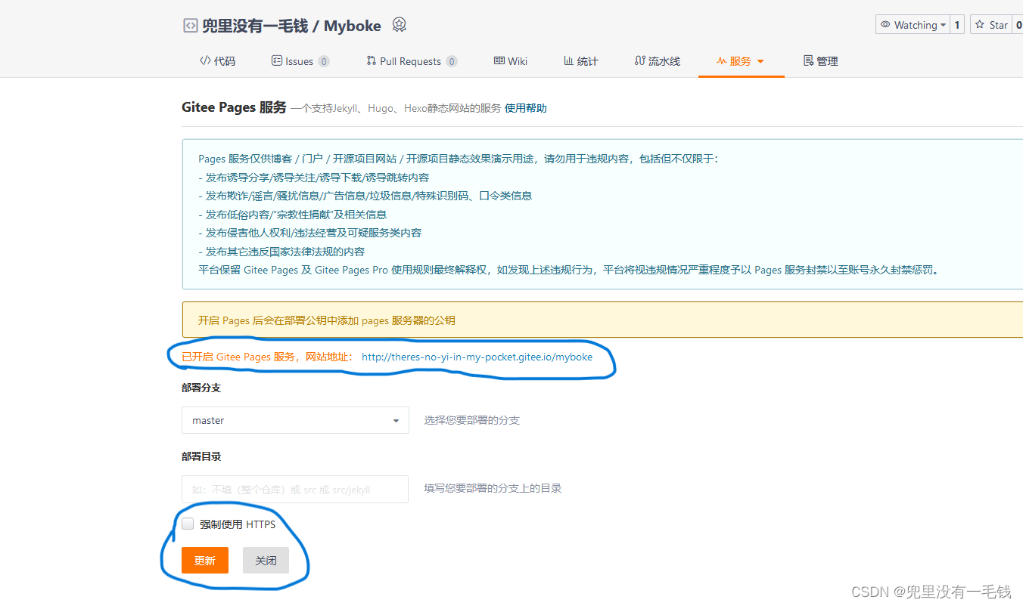Viewport: 1023px width, 606px height.
Task: Click the repository code icon beside the title
Action: coord(190,26)
